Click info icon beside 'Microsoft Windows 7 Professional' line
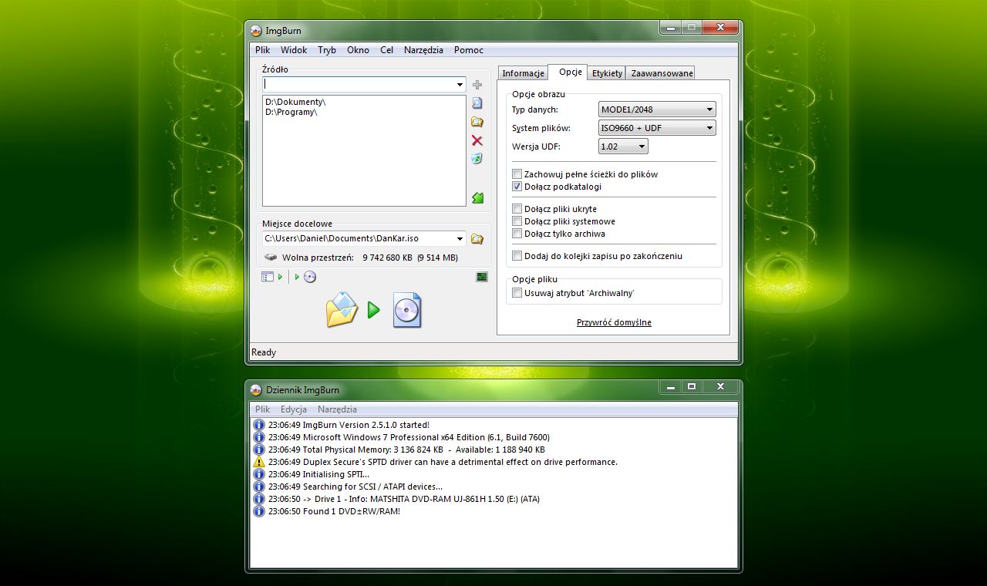The height and width of the screenshot is (586, 987). coord(259,437)
